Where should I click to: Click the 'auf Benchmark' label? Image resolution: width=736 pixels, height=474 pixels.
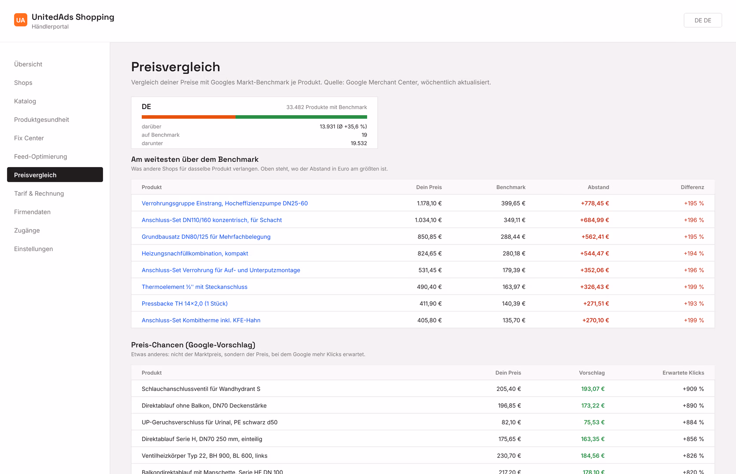click(x=161, y=135)
